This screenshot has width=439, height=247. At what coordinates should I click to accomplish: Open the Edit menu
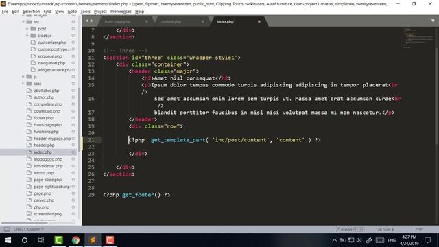(16, 12)
